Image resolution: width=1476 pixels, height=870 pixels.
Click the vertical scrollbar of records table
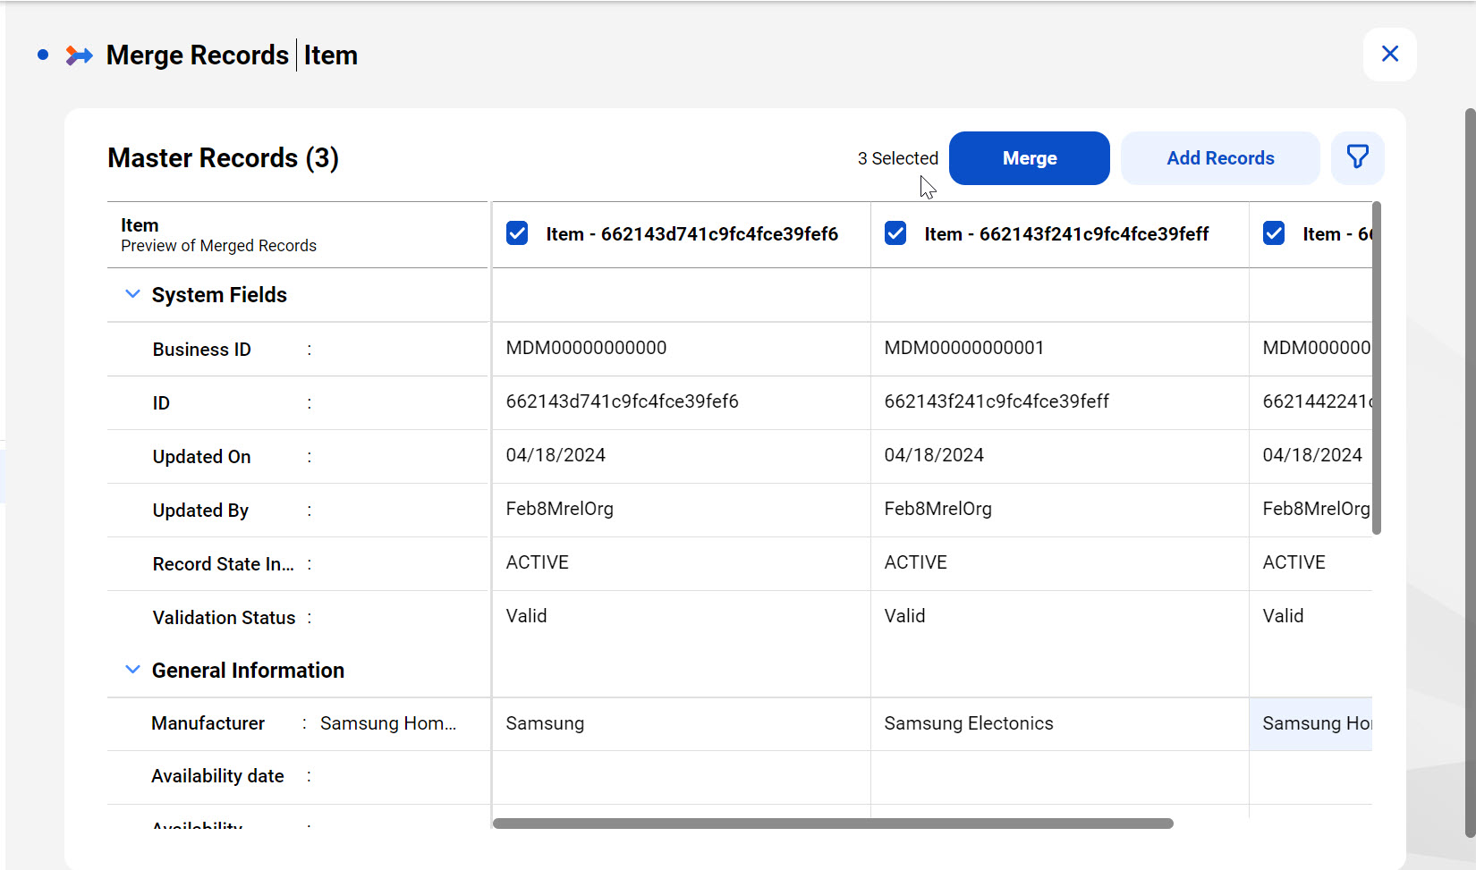click(x=1377, y=368)
